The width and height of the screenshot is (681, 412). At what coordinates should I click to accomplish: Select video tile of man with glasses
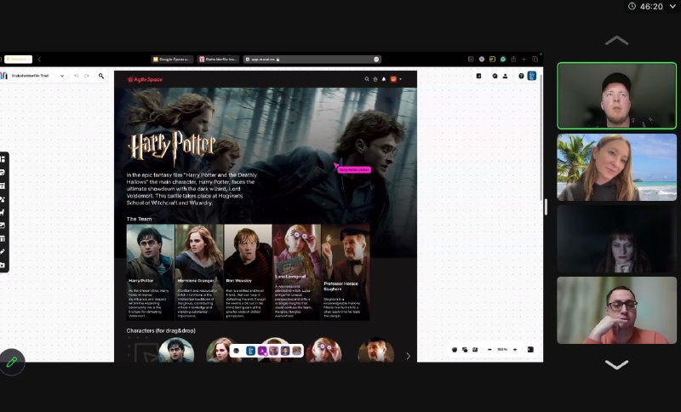tap(616, 310)
